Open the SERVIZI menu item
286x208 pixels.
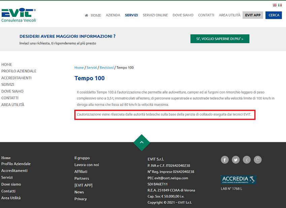coord(131,15)
